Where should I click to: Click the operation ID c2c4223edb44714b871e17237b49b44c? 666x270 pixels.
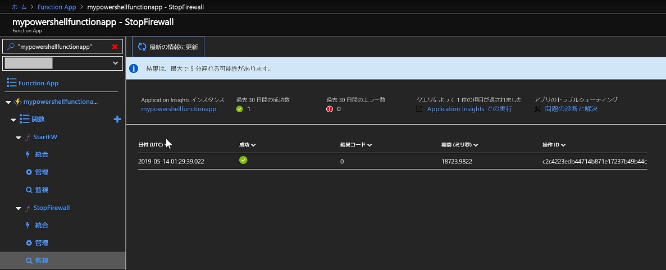[x=595, y=162]
